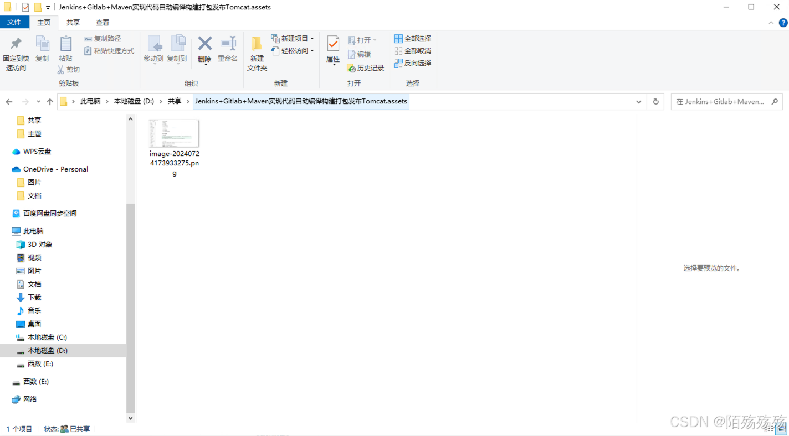Image resolution: width=789 pixels, height=436 pixels.
Task: Click the search magnifier icon
Action: coord(775,102)
